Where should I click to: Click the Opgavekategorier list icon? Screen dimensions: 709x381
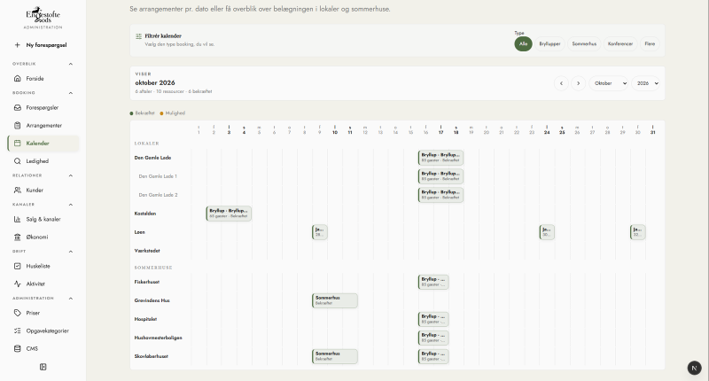click(17, 330)
